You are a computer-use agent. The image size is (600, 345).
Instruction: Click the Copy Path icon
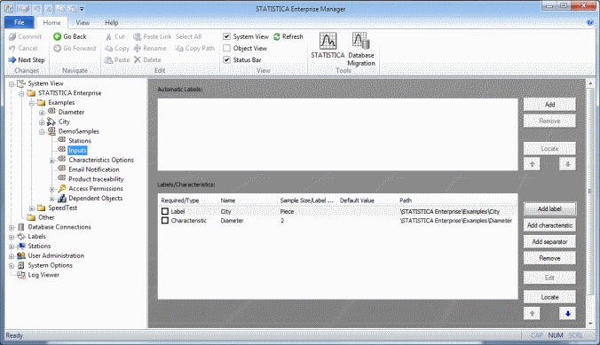(x=179, y=48)
